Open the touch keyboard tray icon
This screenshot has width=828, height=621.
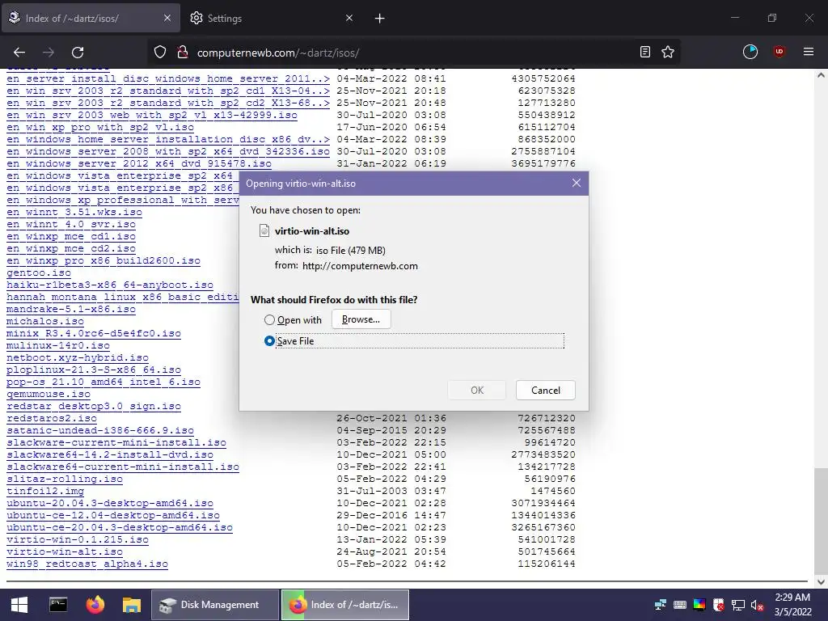point(680,605)
